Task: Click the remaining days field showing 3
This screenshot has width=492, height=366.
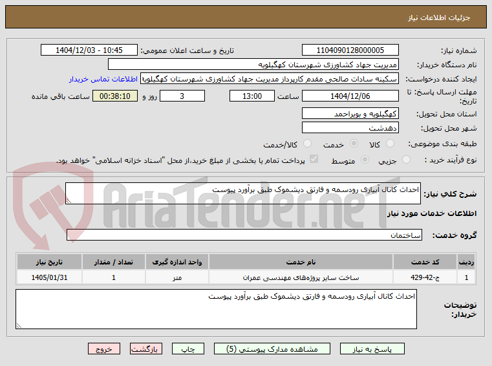Action: [x=182, y=96]
